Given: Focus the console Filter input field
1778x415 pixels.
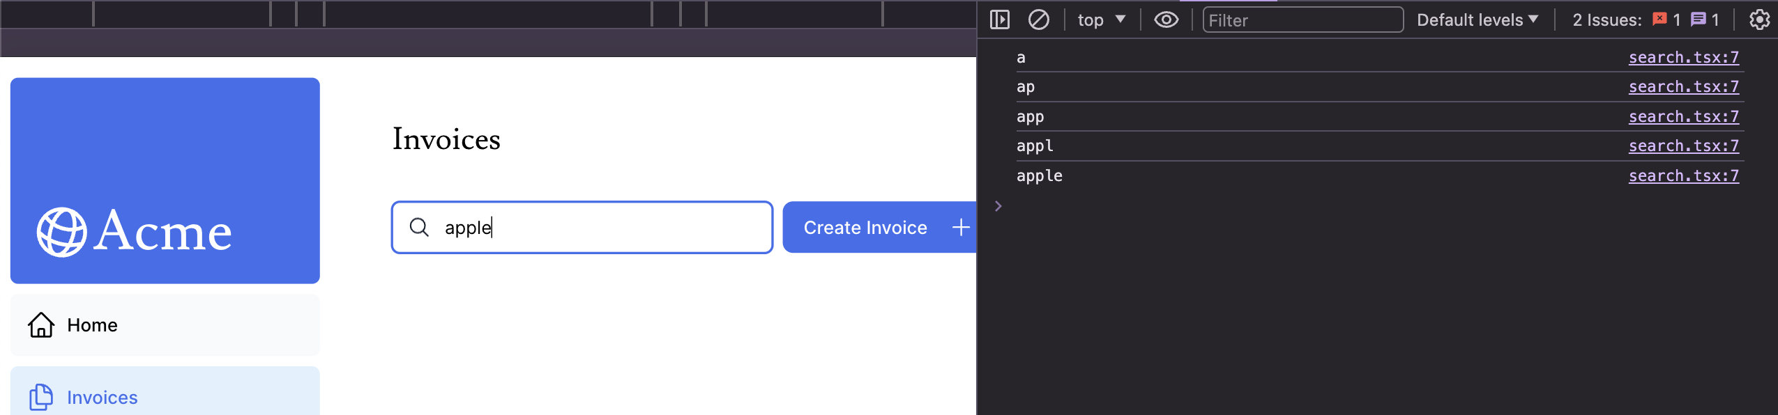Looking at the screenshot, I should pyautogui.click(x=1302, y=20).
